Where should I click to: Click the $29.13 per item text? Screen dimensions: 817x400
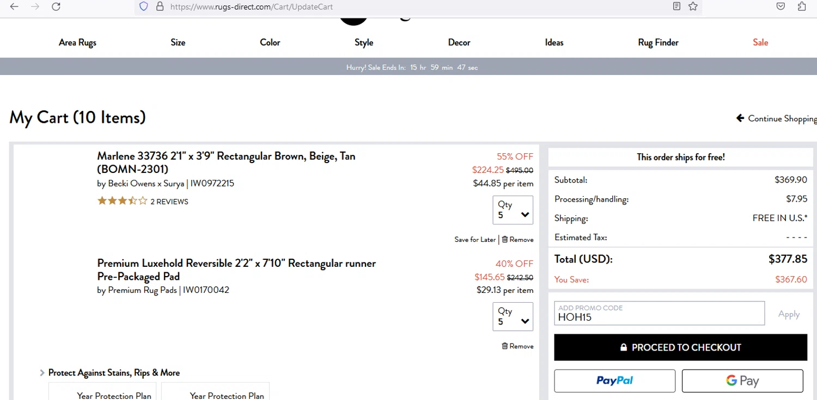pos(505,290)
